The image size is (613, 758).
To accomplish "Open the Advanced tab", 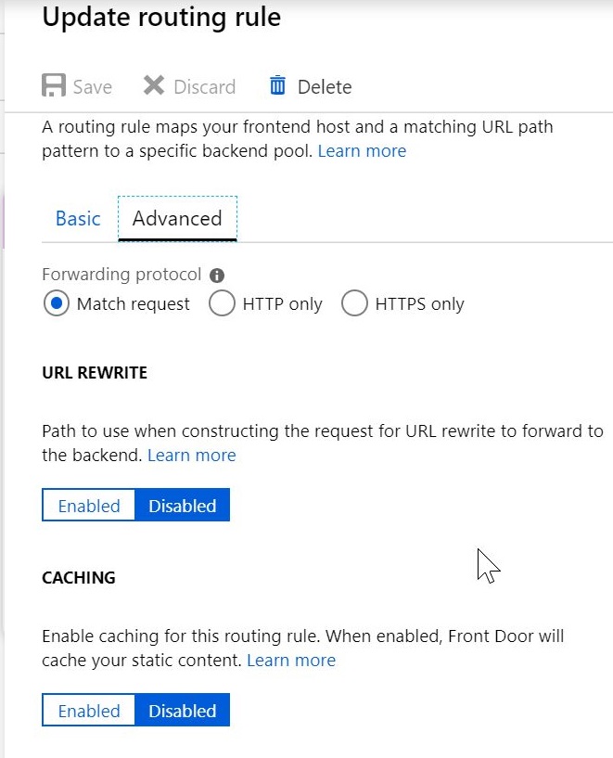I will coord(177,219).
